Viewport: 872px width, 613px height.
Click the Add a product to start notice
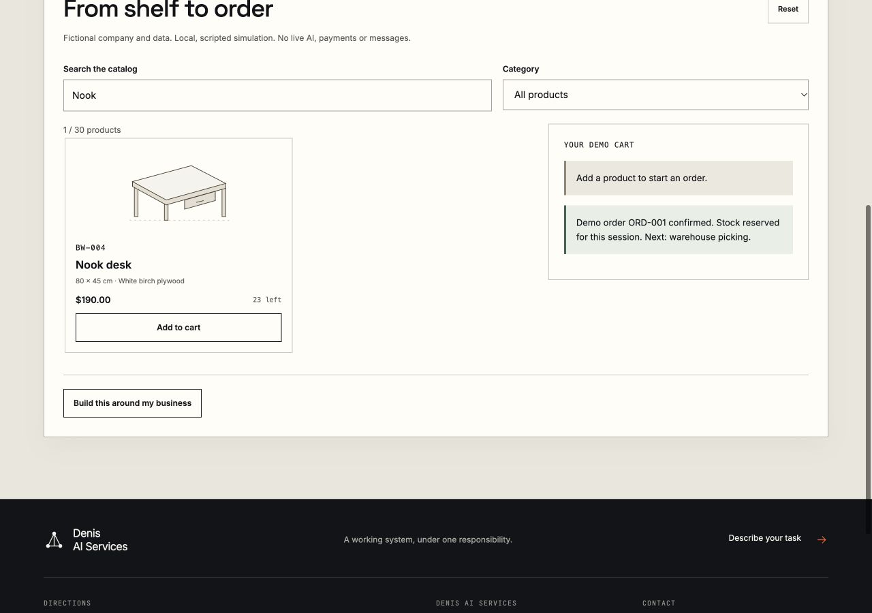click(679, 178)
